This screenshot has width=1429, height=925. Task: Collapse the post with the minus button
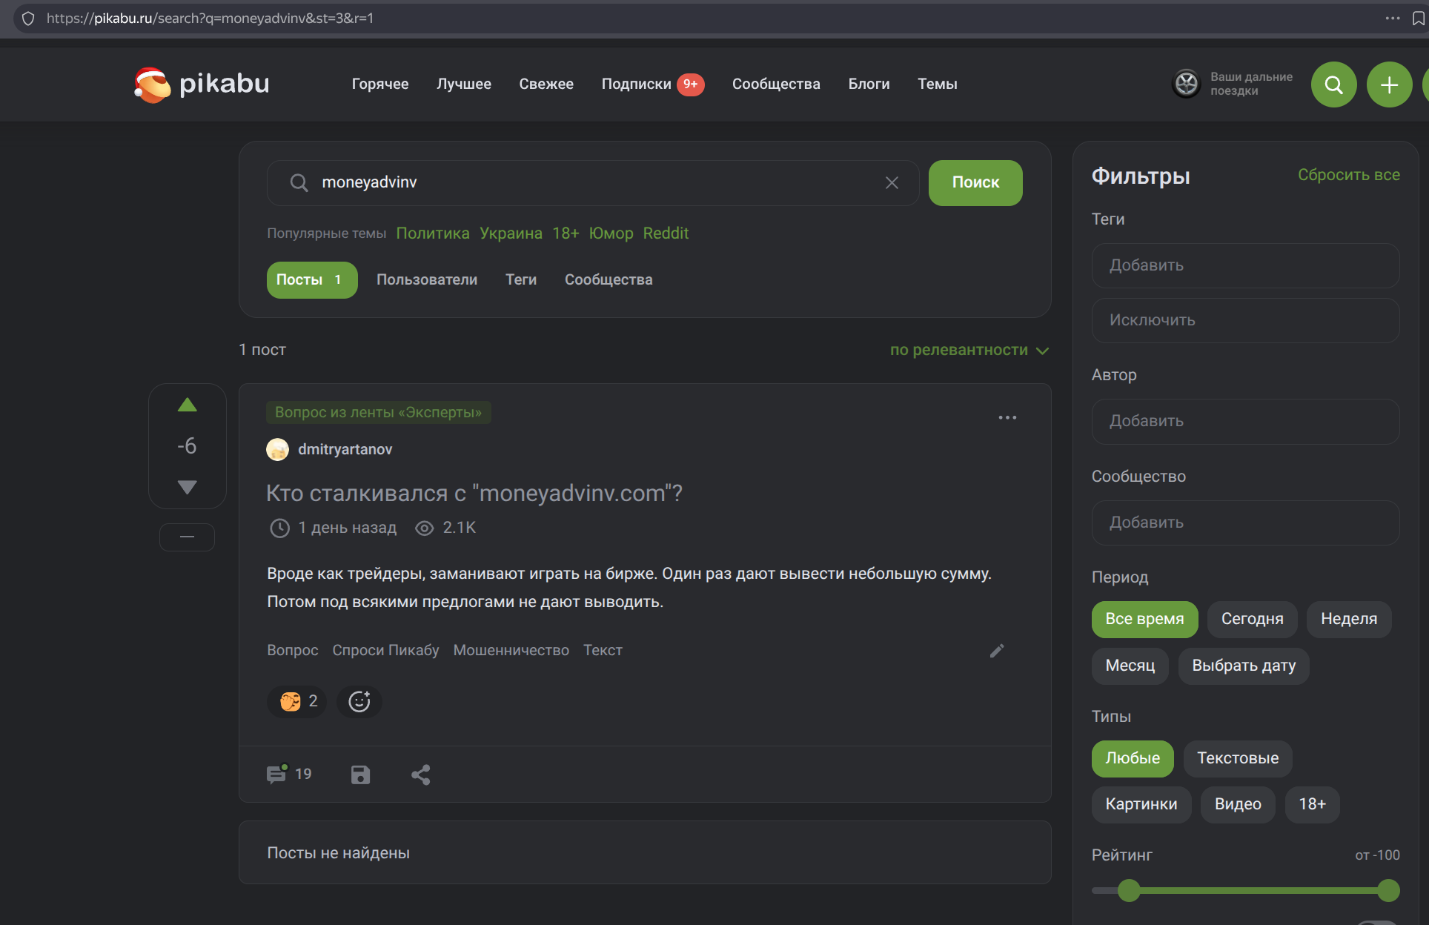pos(187,537)
